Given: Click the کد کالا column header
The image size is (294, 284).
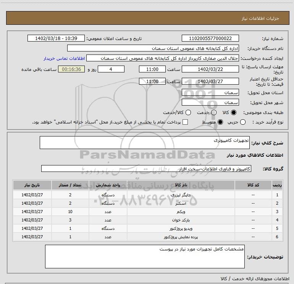Looking at the screenshot, I should (253, 185).
